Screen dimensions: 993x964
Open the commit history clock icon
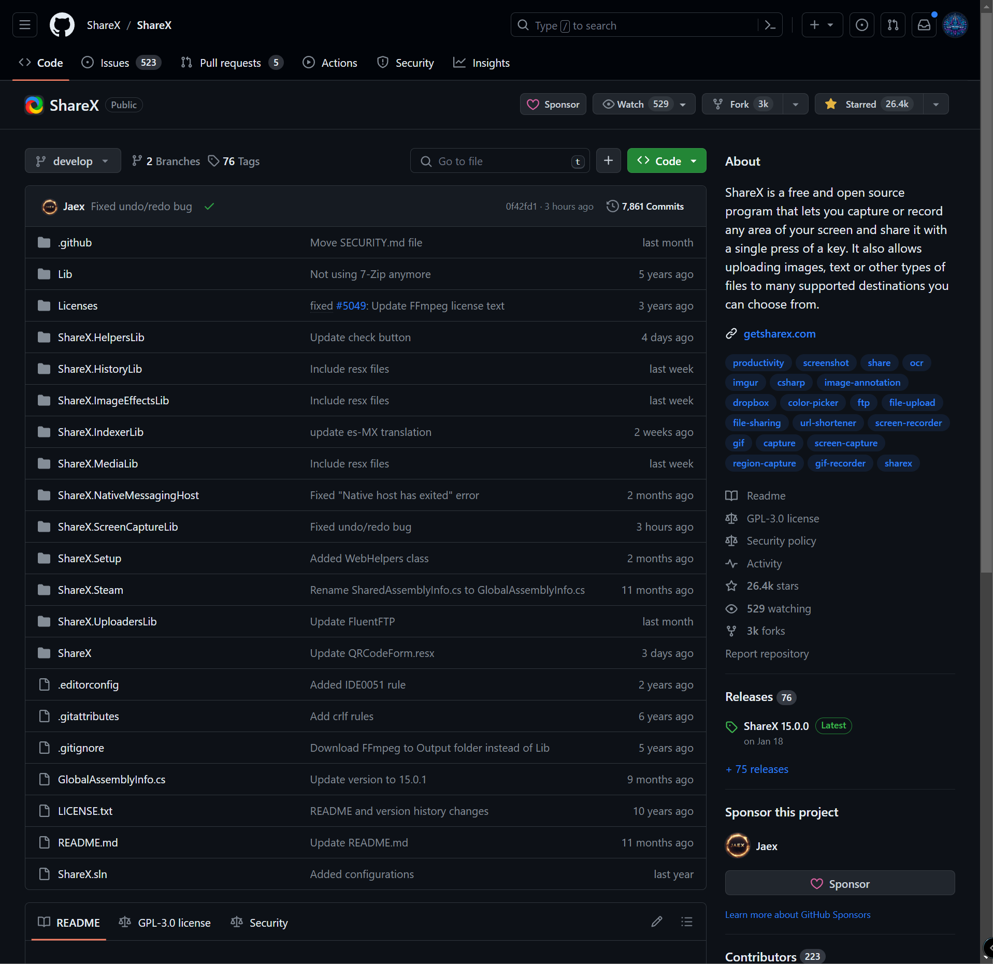(612, 206)
